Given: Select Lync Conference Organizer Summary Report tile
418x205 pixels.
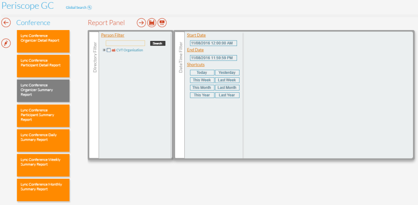Looking at the screenshot, I should coord(43,91).
